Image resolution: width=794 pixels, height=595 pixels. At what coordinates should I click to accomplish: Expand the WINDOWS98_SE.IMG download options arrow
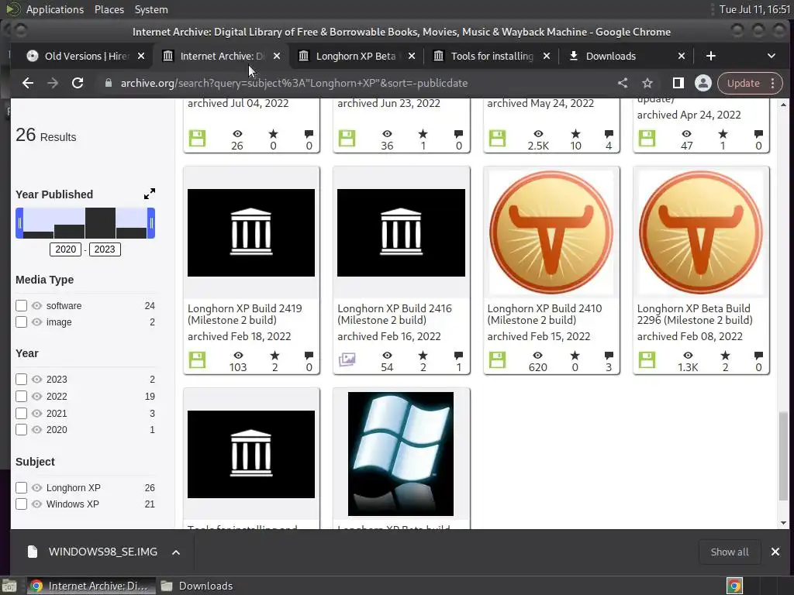(x=176, y=552)
